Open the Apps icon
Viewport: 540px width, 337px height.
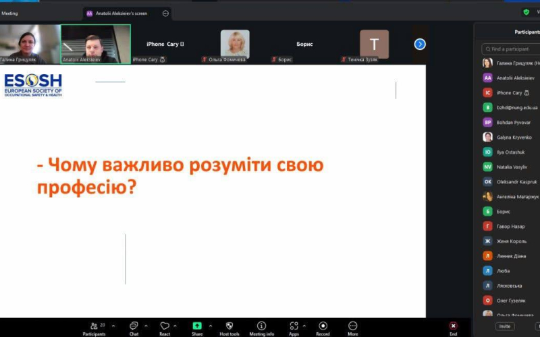294,326
